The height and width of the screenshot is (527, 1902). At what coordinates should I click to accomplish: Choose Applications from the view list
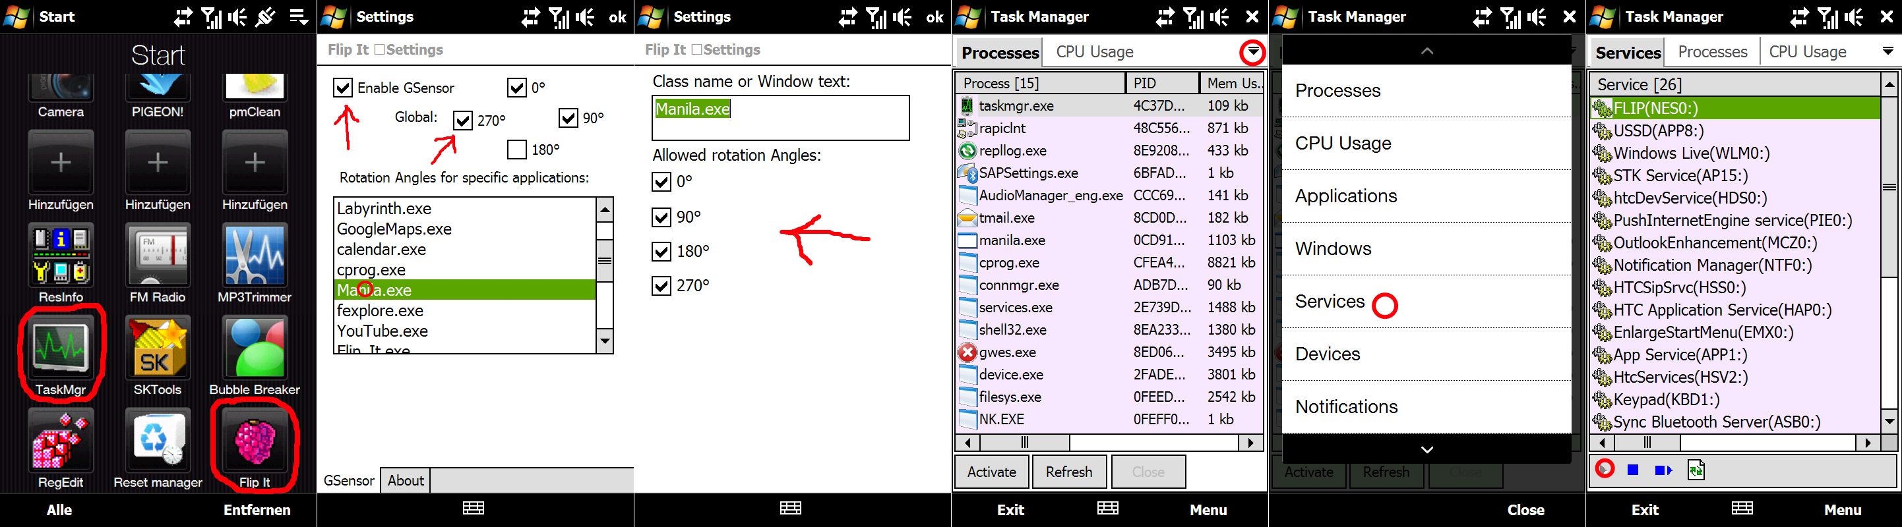point(1426,196)
